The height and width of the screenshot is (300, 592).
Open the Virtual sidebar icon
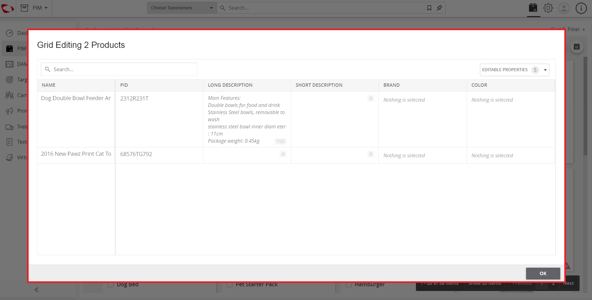click(x=10, y=157)
